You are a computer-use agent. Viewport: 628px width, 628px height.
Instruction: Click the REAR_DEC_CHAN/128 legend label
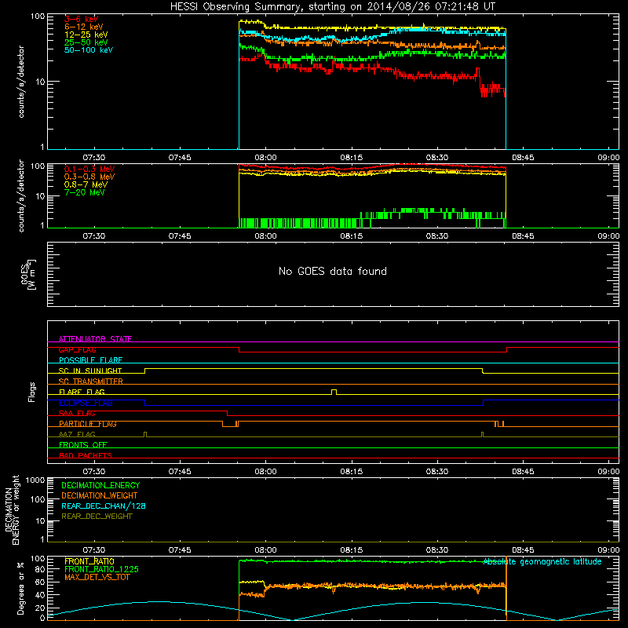click(x=104, y=506)
